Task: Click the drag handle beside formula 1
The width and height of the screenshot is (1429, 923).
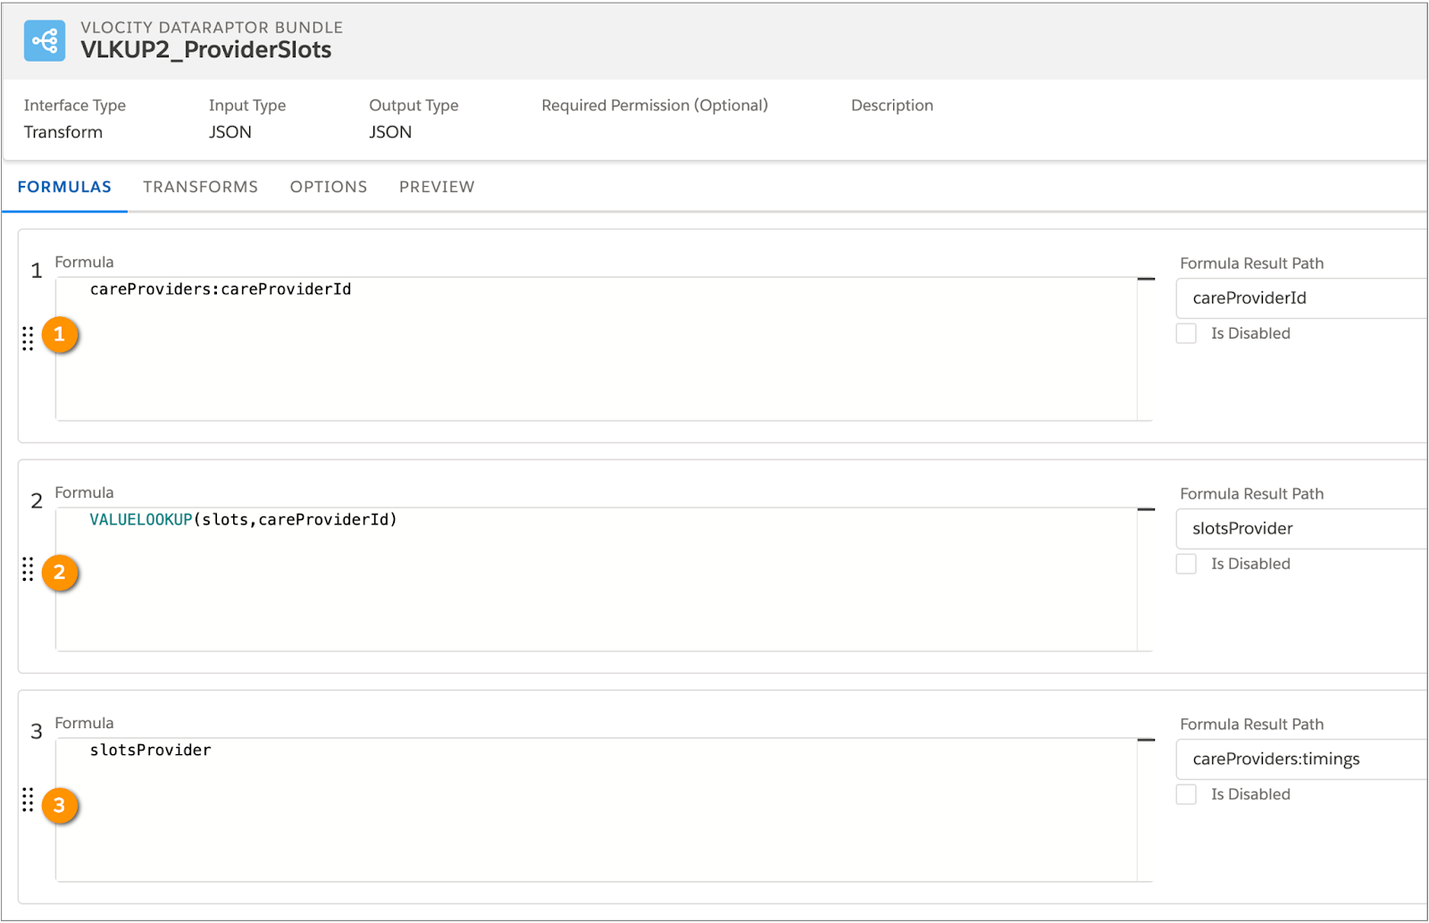Action: pos(28,340)
